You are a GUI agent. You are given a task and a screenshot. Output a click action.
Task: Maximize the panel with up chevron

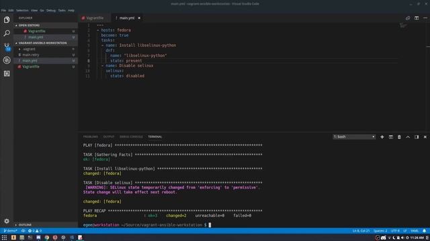(408, 137)
